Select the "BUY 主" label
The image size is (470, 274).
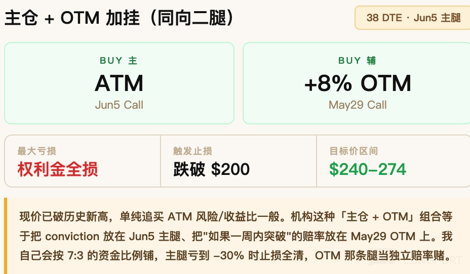click(x=119, y=61)
